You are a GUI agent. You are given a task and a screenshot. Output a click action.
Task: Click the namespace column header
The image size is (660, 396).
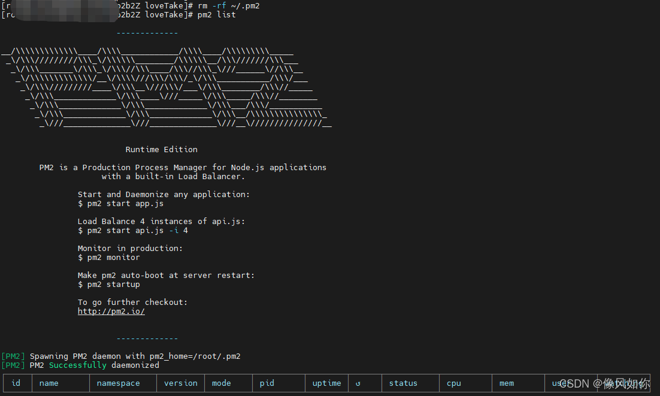119,383
